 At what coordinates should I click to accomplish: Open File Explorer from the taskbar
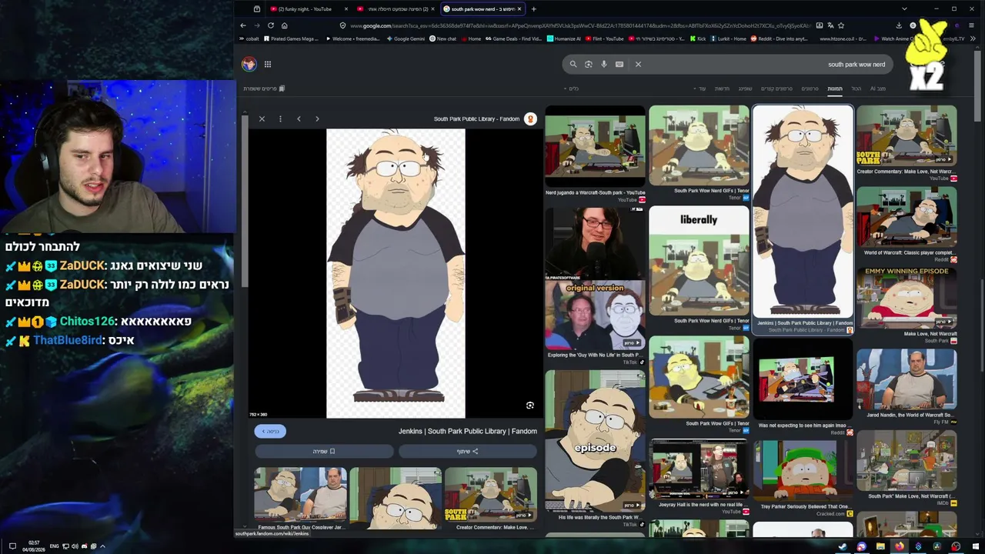[880, 546]
